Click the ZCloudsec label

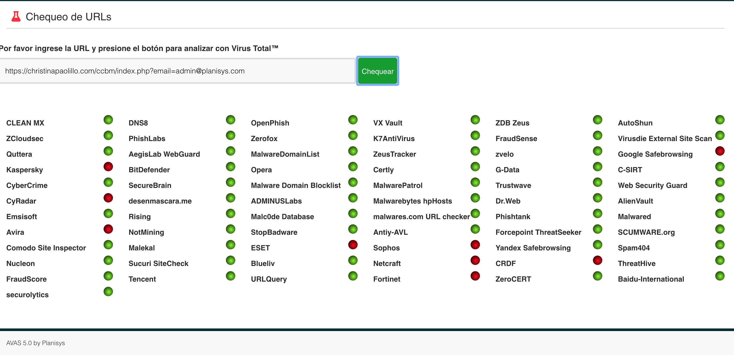click(x=25, y=138)
